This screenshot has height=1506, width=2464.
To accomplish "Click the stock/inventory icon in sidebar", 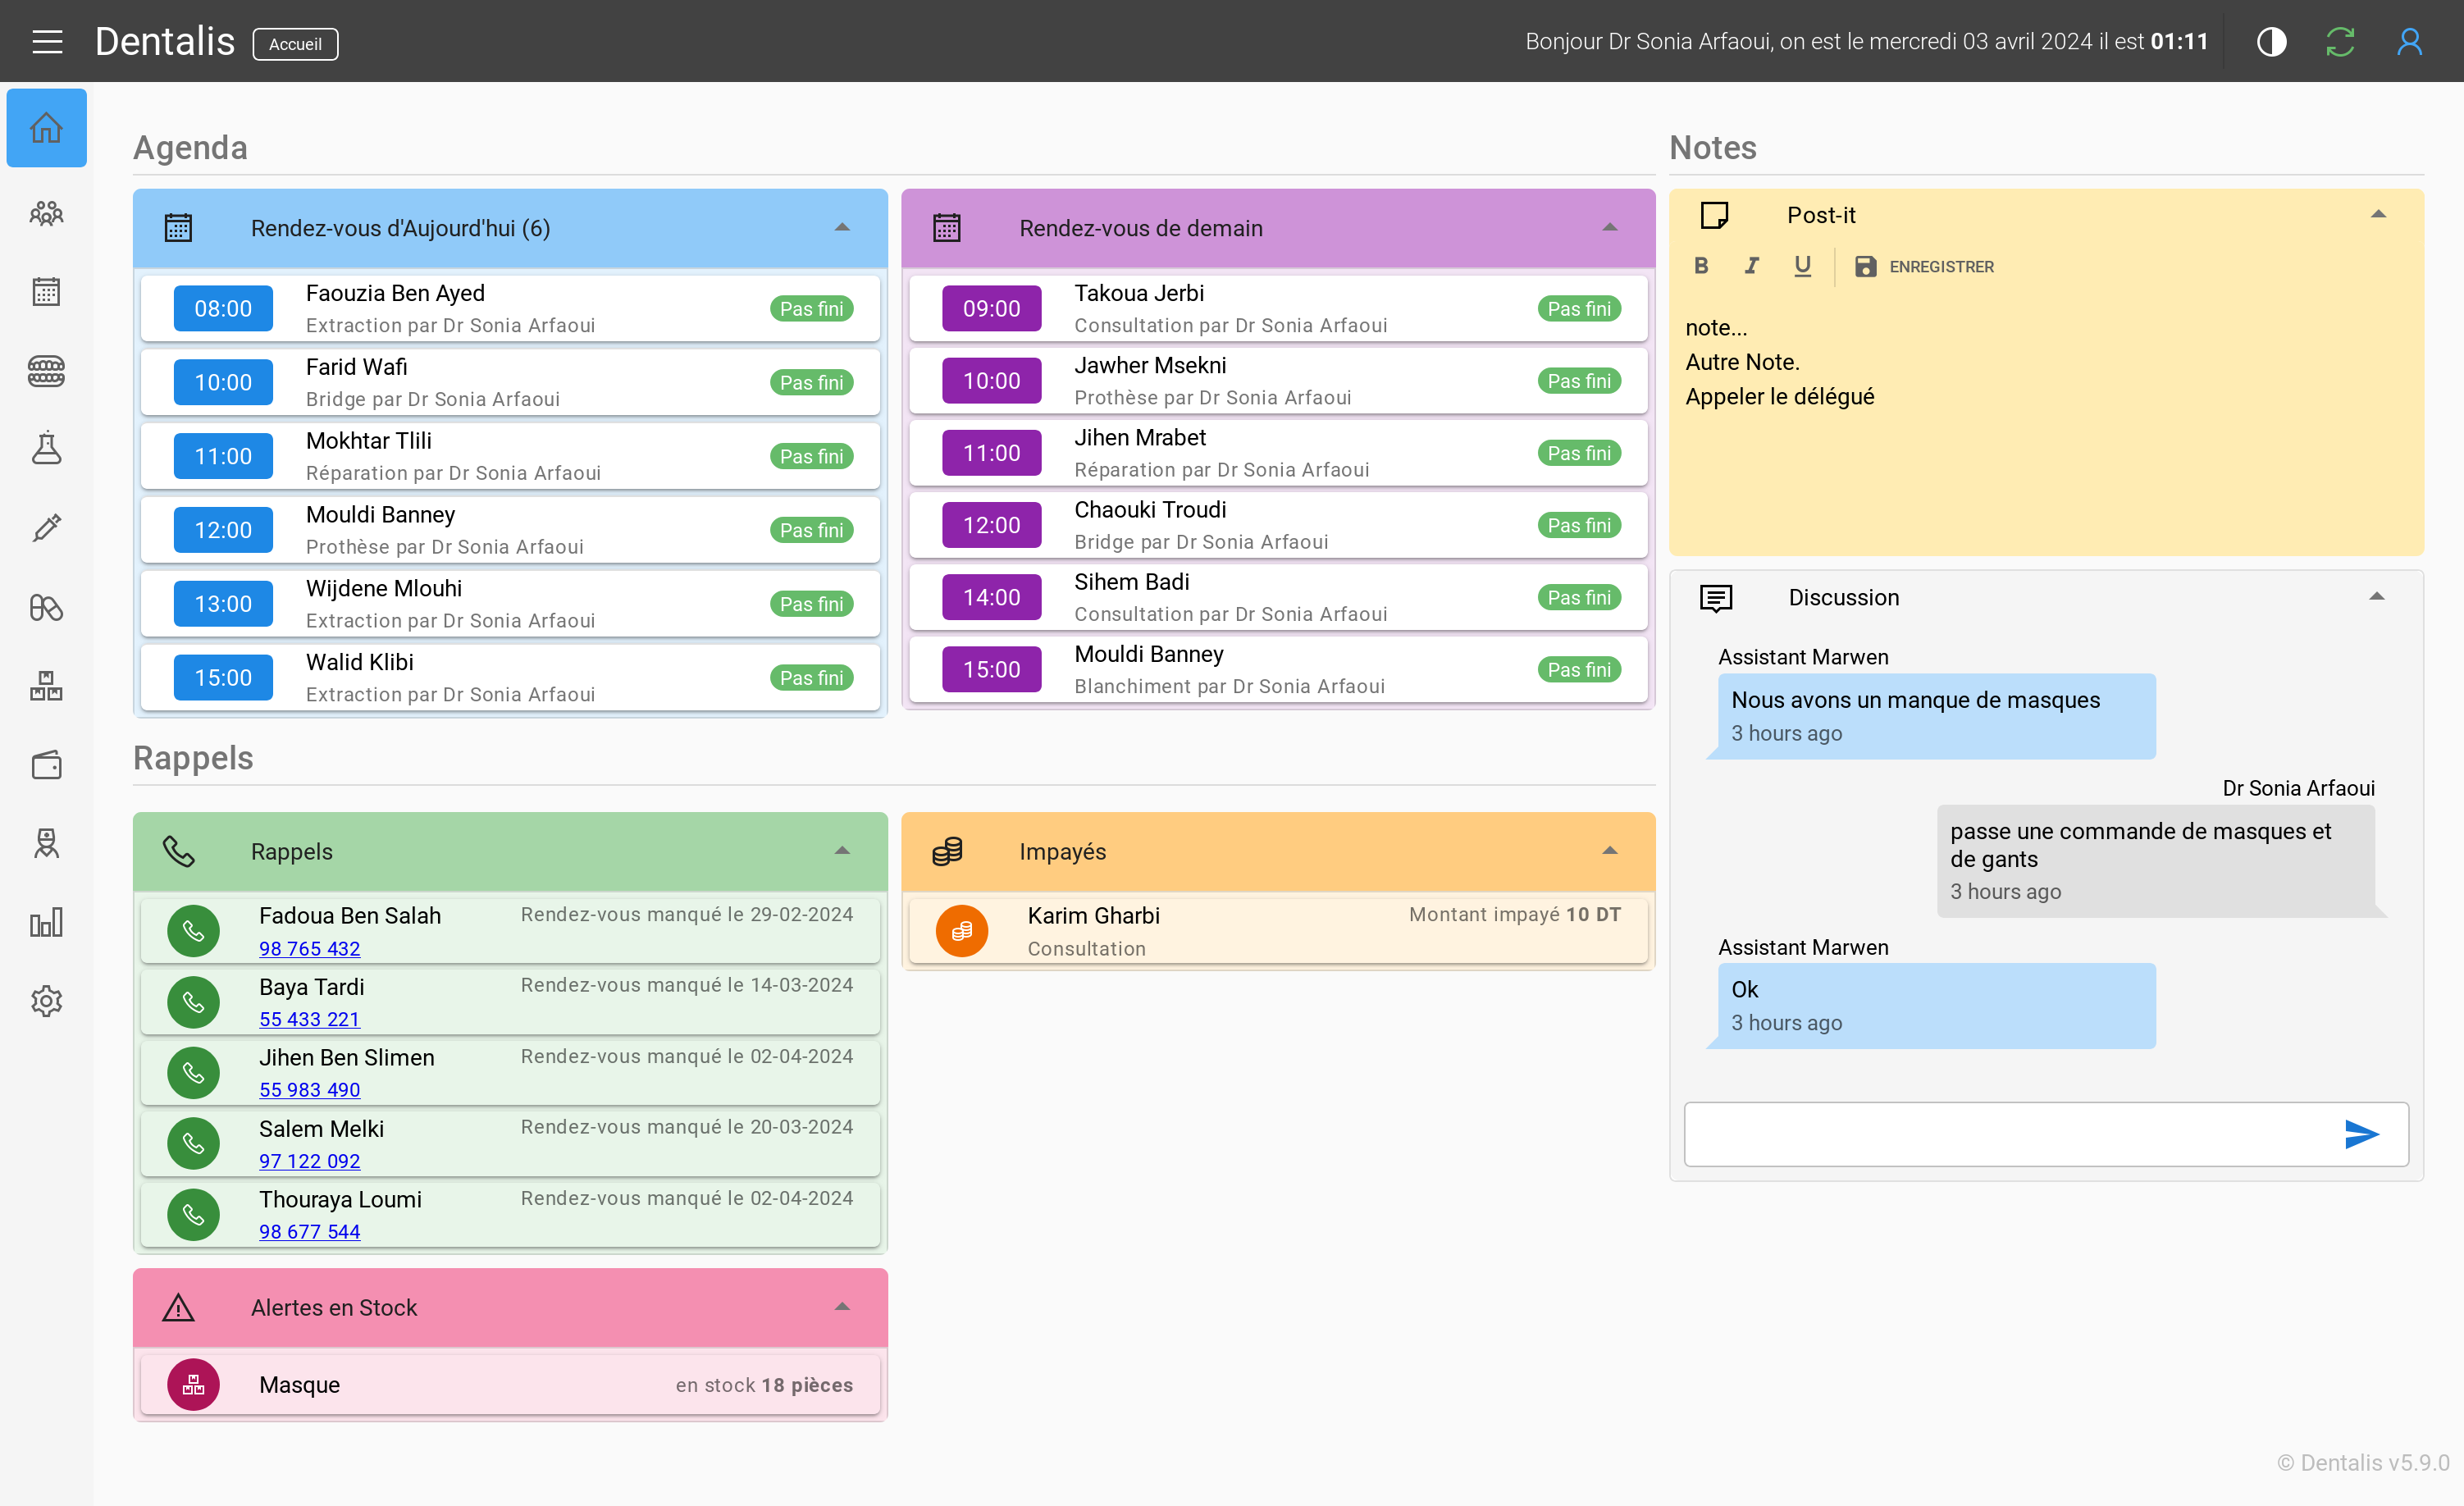I will point(48,686).
